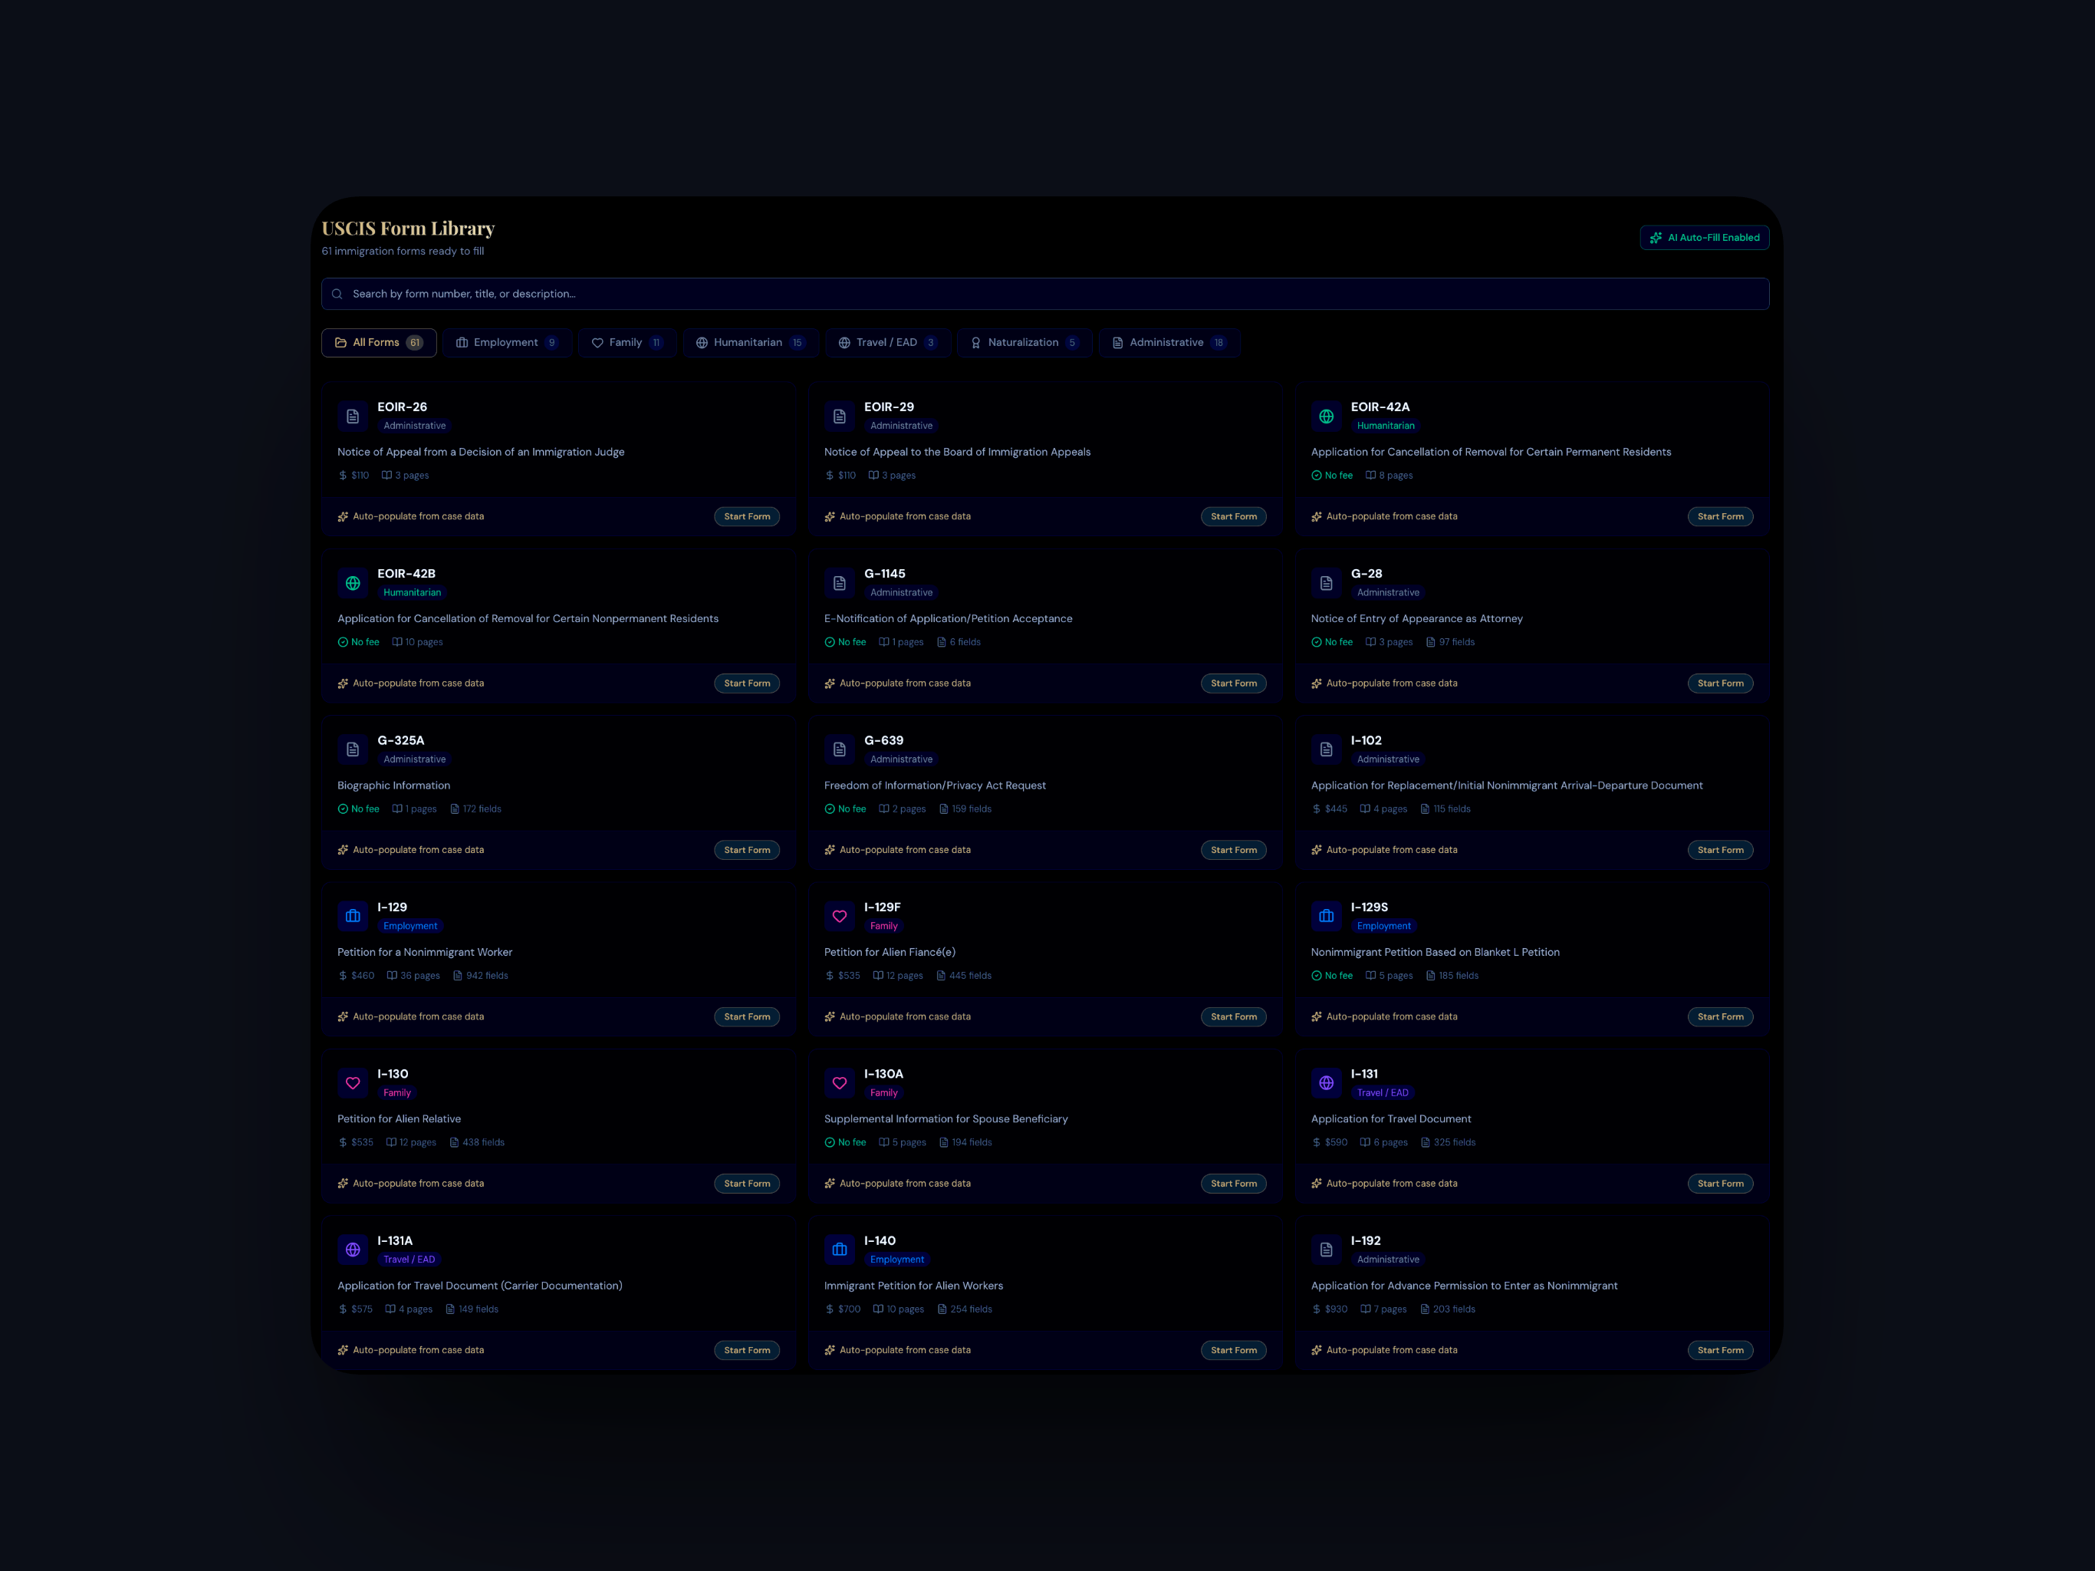Click the I-102 document icon
This screenshot has height=1571, width=2095.
pyautogui.click(x=1326, y=749)
